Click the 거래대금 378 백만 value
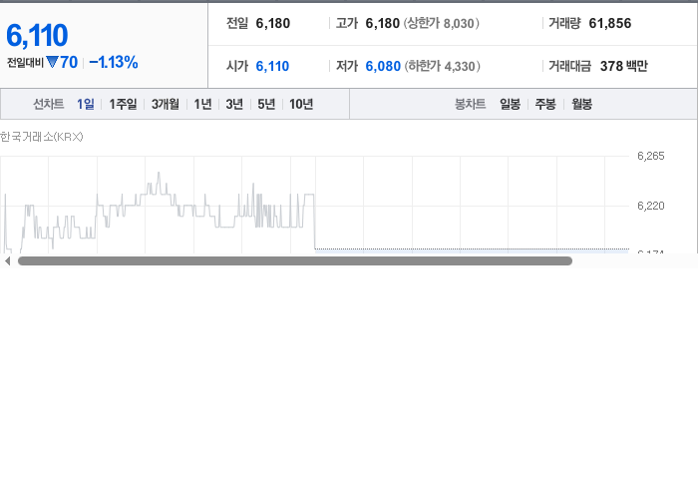The height and width of the screenshot is (489, 698). point(623,66)
